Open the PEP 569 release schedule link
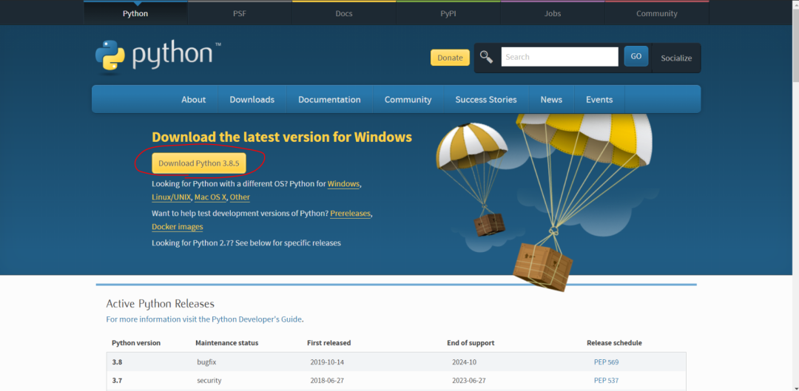799x391 pixels. pos(606,362)
